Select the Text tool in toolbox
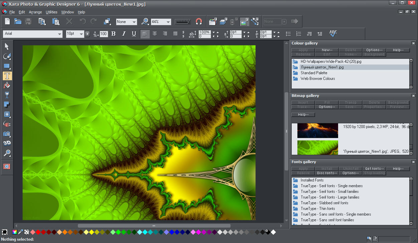This screenshot has width=418, height=243. point(7,76)
